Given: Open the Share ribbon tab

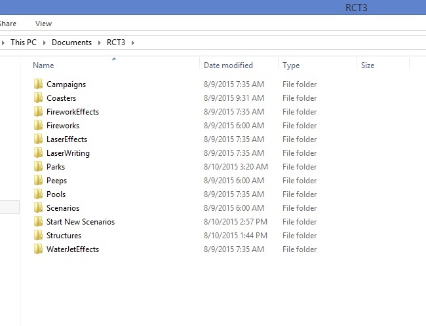Looking at the screenshot, I should (8, 24).
